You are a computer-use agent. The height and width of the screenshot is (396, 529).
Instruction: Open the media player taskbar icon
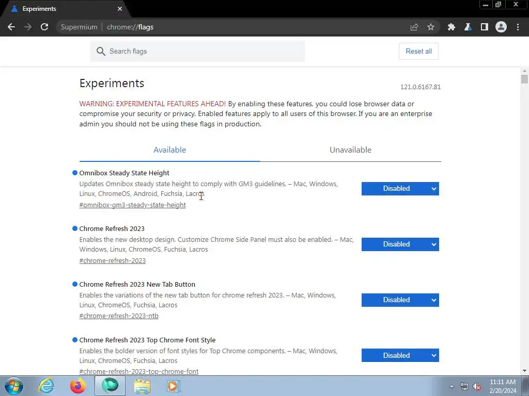coord(174,386)
